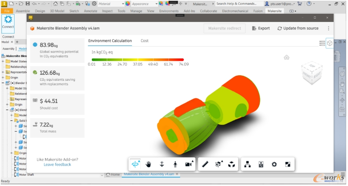Open the Model browser hierarchy icon
This screenshot has width=348, height=186.
coord(247,164)
